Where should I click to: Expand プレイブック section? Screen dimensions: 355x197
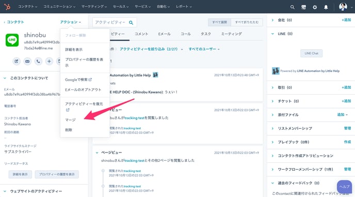click(272, 142)
